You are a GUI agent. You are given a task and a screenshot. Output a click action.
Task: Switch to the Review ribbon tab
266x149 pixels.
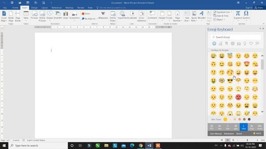(x=80, y=8)
